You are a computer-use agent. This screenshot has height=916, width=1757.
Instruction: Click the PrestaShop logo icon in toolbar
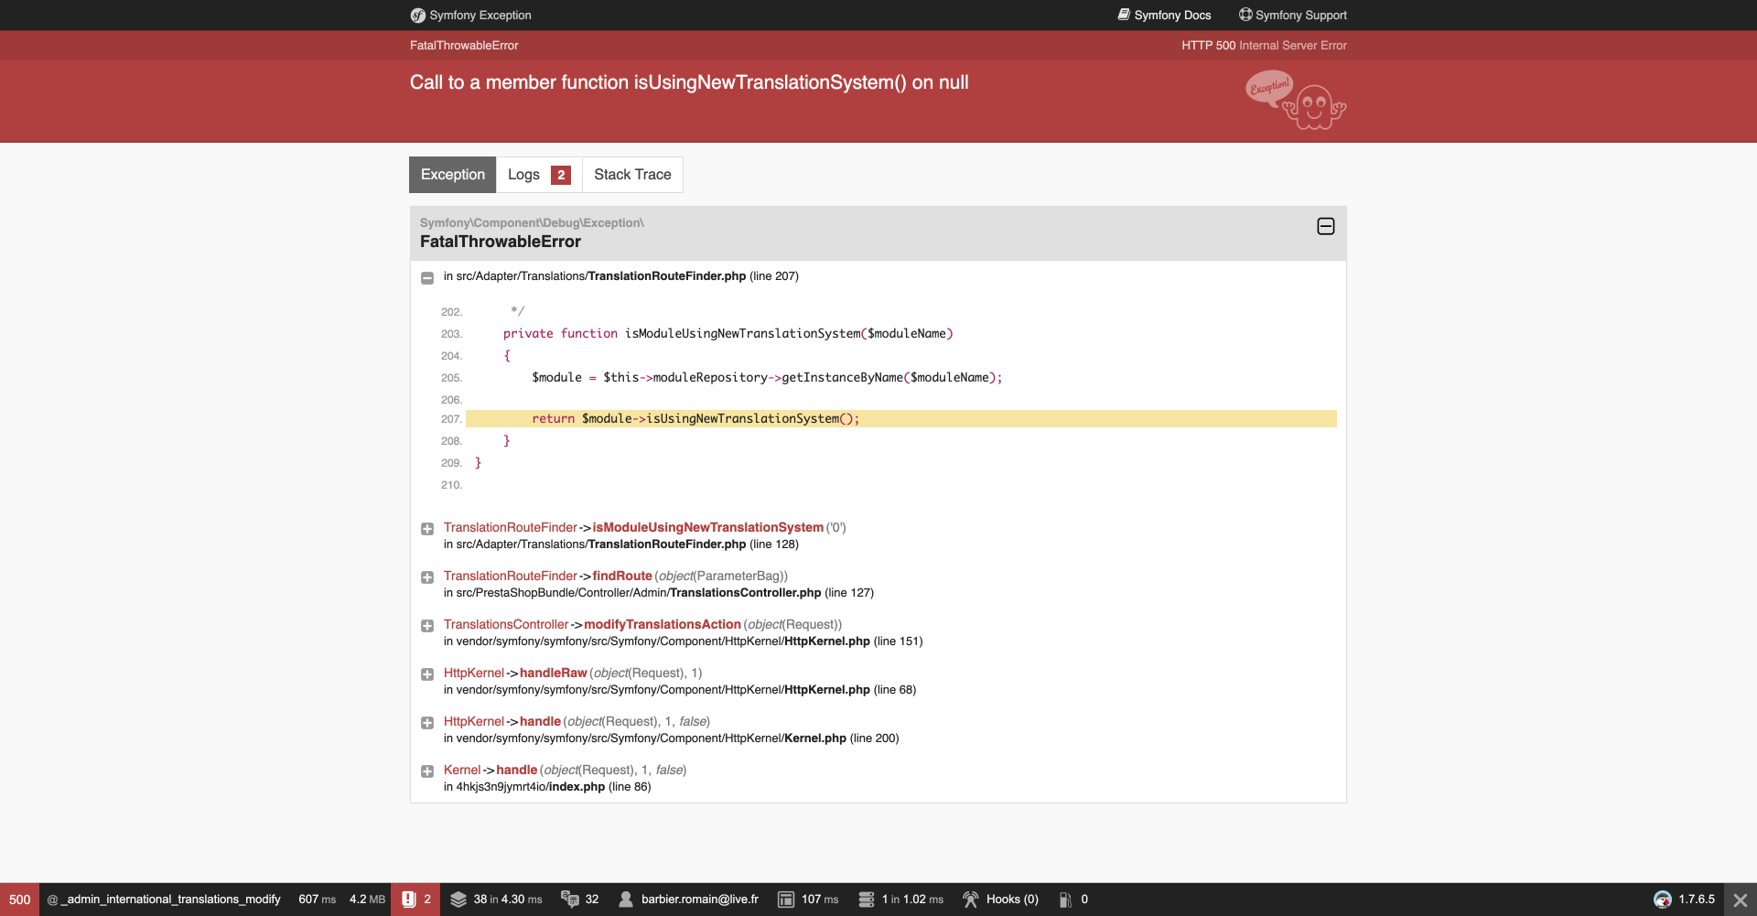pos(1663,900)
